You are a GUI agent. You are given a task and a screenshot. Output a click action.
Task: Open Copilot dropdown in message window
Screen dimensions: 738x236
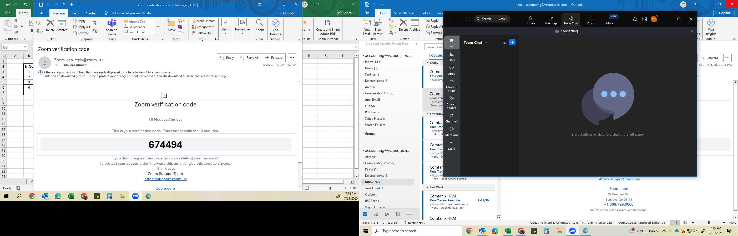coord(289,13)
